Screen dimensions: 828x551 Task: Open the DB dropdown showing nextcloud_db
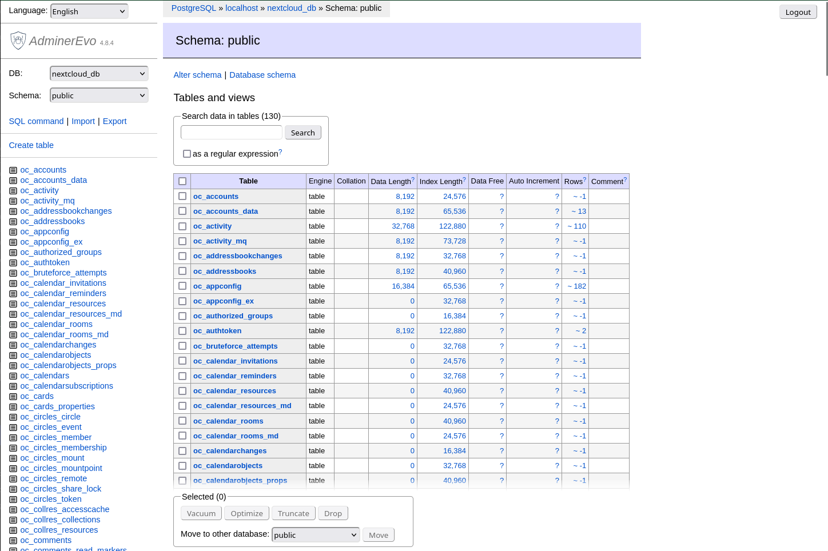[x=99, y=74]
